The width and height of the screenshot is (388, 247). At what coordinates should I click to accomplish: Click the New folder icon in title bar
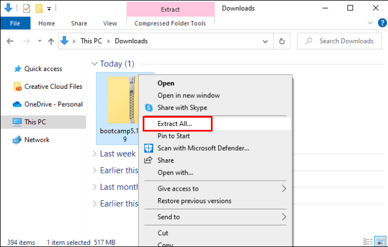tap(38, 8)
